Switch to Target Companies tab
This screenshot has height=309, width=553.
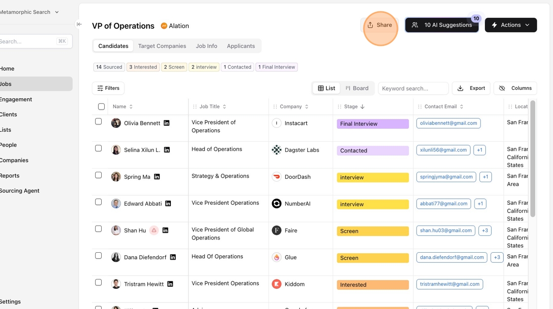162,46
